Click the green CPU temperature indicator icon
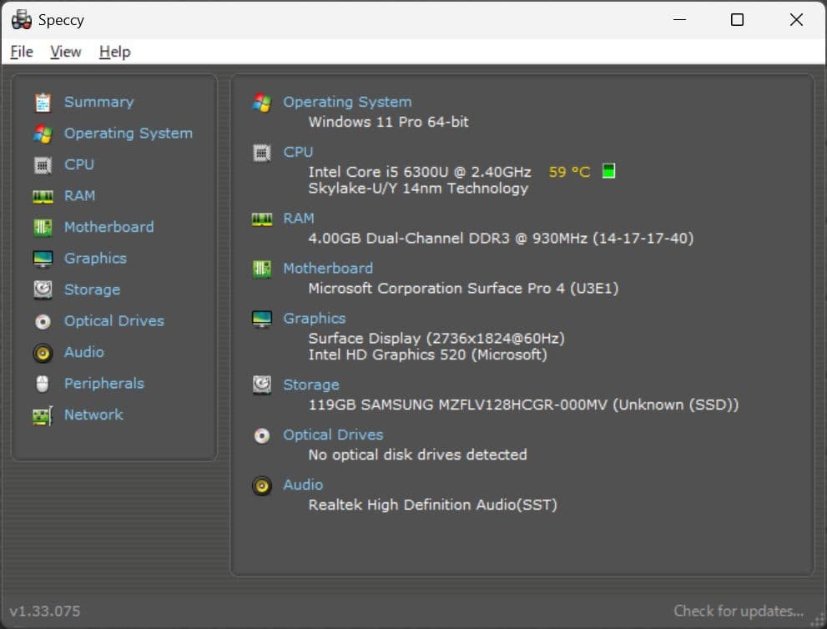 pyautogui.click(x=608, y=171)
